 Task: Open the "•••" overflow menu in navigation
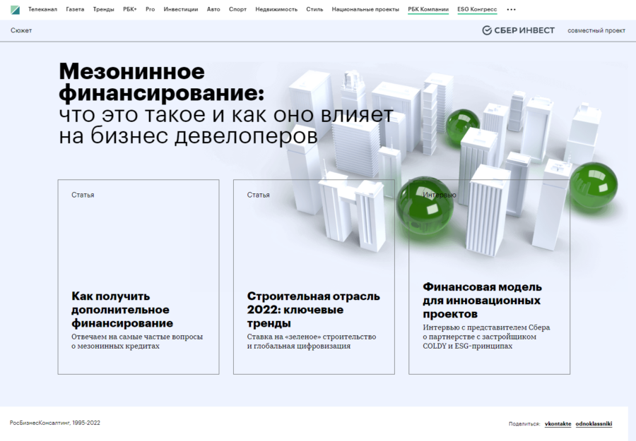[x=510, y=9]
